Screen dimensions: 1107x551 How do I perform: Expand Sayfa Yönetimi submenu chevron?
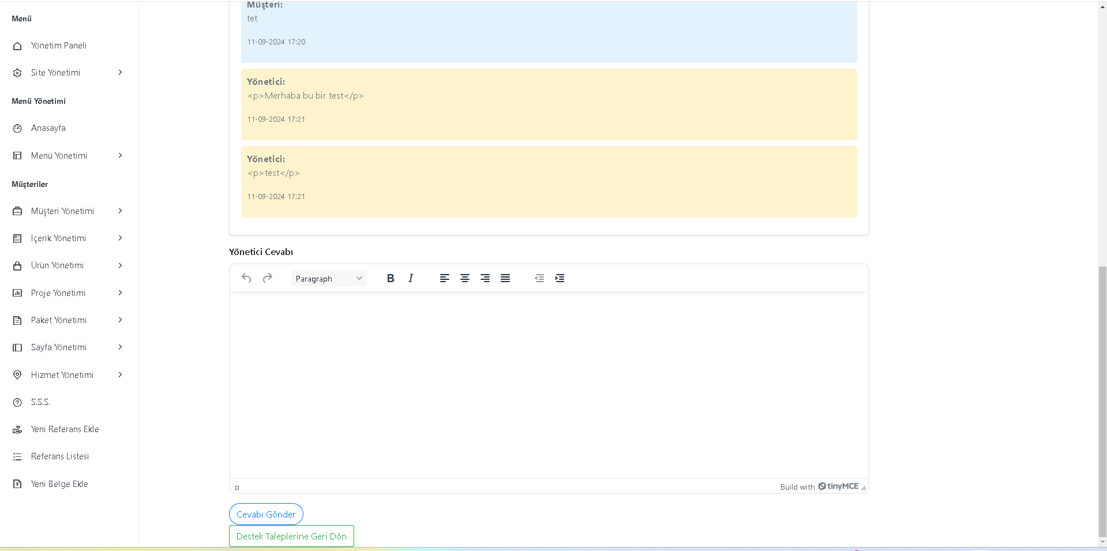120,347
